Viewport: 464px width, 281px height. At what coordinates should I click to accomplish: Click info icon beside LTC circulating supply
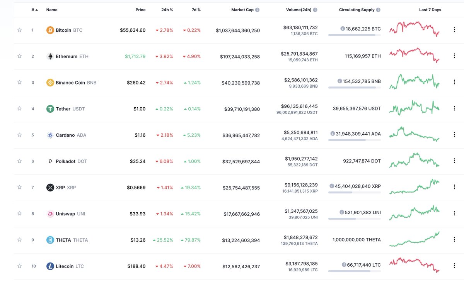[x=344, y=265]
